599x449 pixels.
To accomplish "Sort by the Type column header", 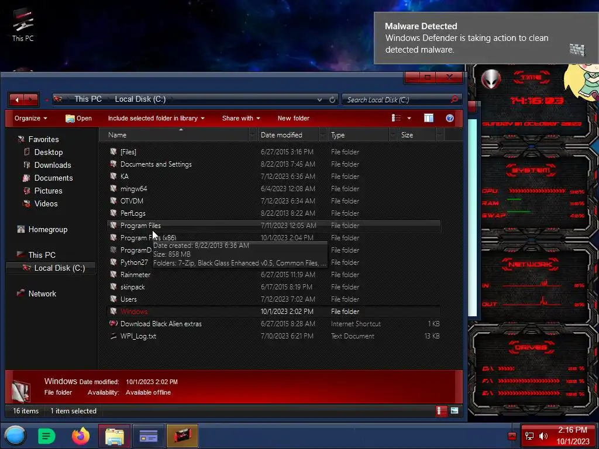I will pos(358,135).
